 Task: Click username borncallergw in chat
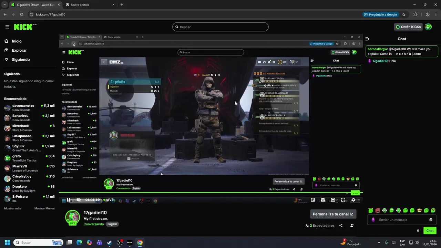click(378, 49)
